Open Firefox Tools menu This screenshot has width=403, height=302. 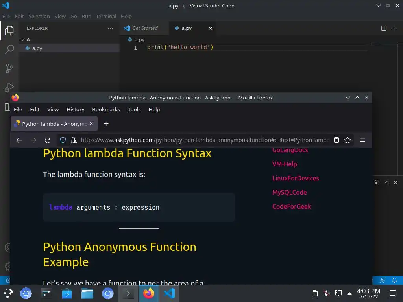point(134,110)
